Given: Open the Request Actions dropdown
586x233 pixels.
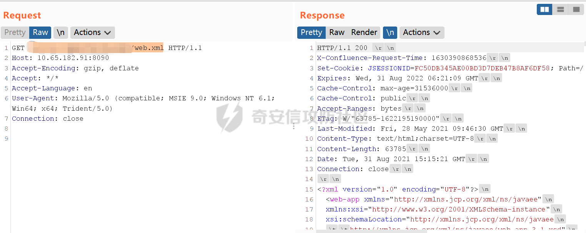Looking at the screenshot, I should point(92,33).
